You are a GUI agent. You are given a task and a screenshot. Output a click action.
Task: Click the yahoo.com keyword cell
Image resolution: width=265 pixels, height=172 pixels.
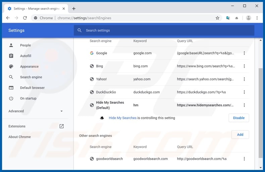point(142,79)
